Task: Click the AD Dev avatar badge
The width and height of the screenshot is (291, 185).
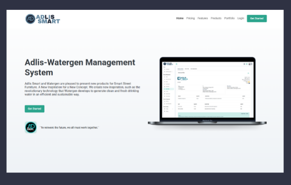Action: (31, 127)
